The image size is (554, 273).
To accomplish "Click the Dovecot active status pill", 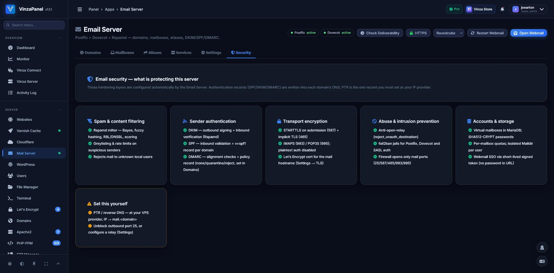I will pyautogui.click(x=337, y=33).
